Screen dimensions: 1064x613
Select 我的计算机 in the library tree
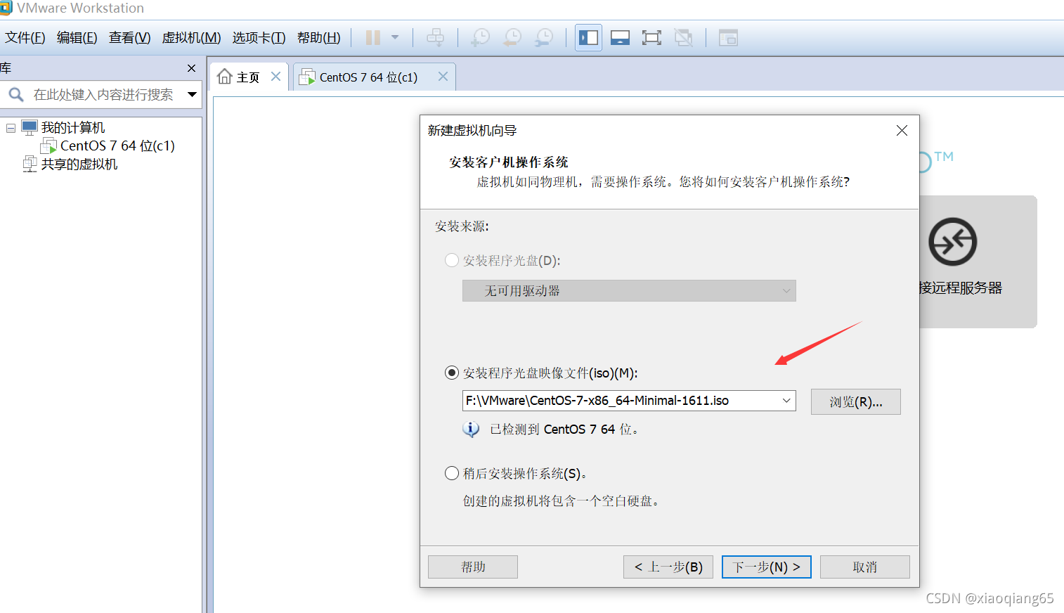[x=73, y=127]
